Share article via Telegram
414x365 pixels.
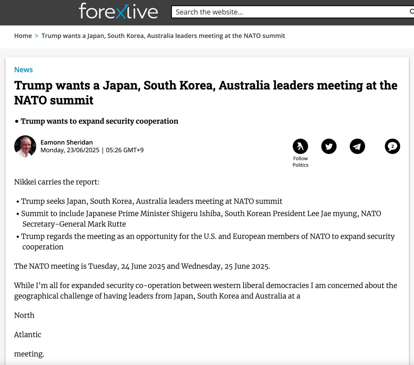[x=357, y=146]
